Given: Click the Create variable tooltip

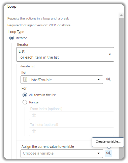Looking at the screenshot, I should [108, 142].
